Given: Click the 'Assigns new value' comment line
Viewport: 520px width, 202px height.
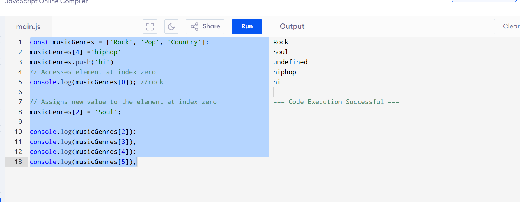Looking at the screenshot, I should click(x=123, y=102).
